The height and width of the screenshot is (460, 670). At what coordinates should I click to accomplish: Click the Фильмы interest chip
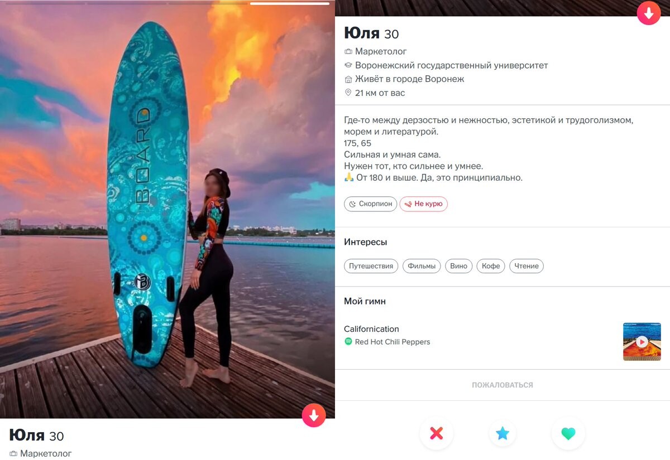422,266
